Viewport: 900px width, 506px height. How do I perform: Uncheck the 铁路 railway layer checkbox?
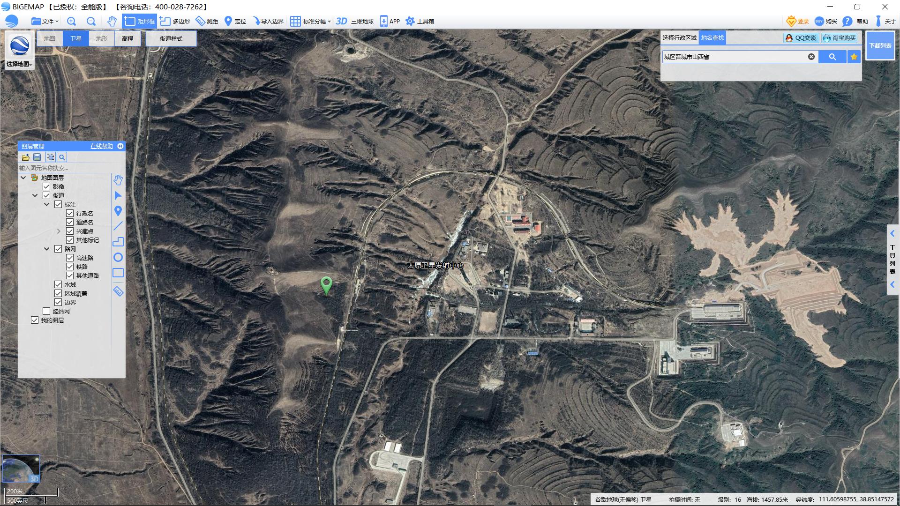pyautogui.click(x=70, y=267)
